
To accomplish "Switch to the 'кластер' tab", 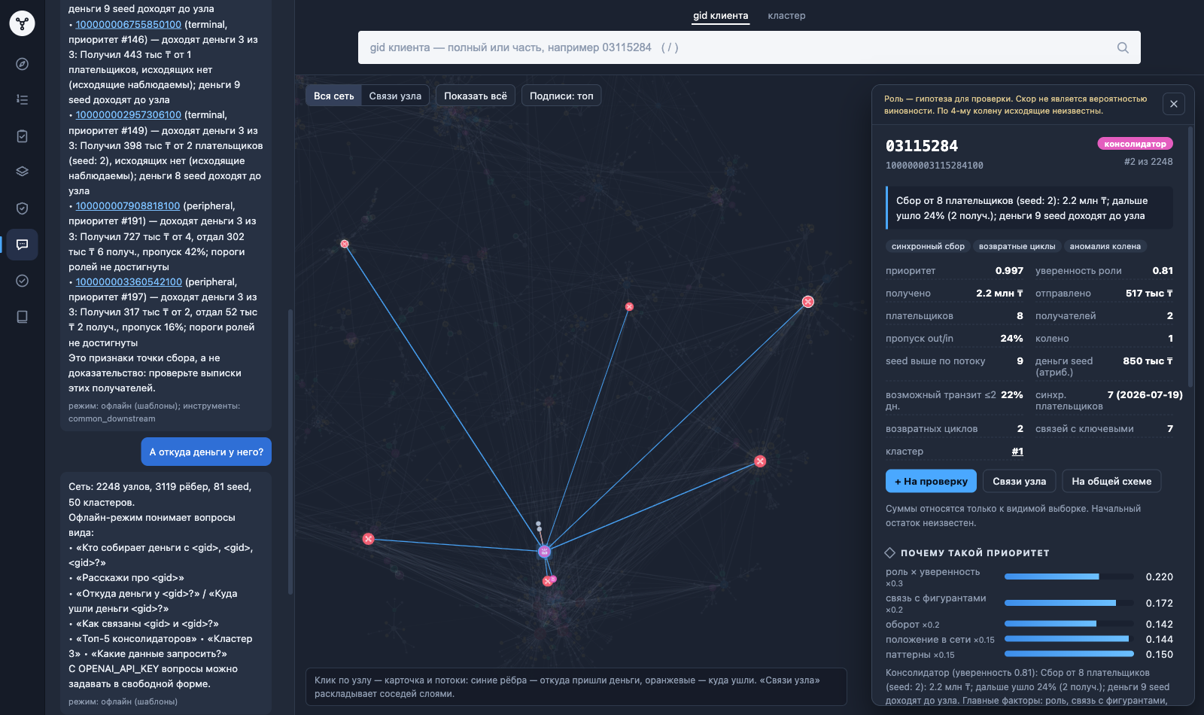I will coord(786,16).
